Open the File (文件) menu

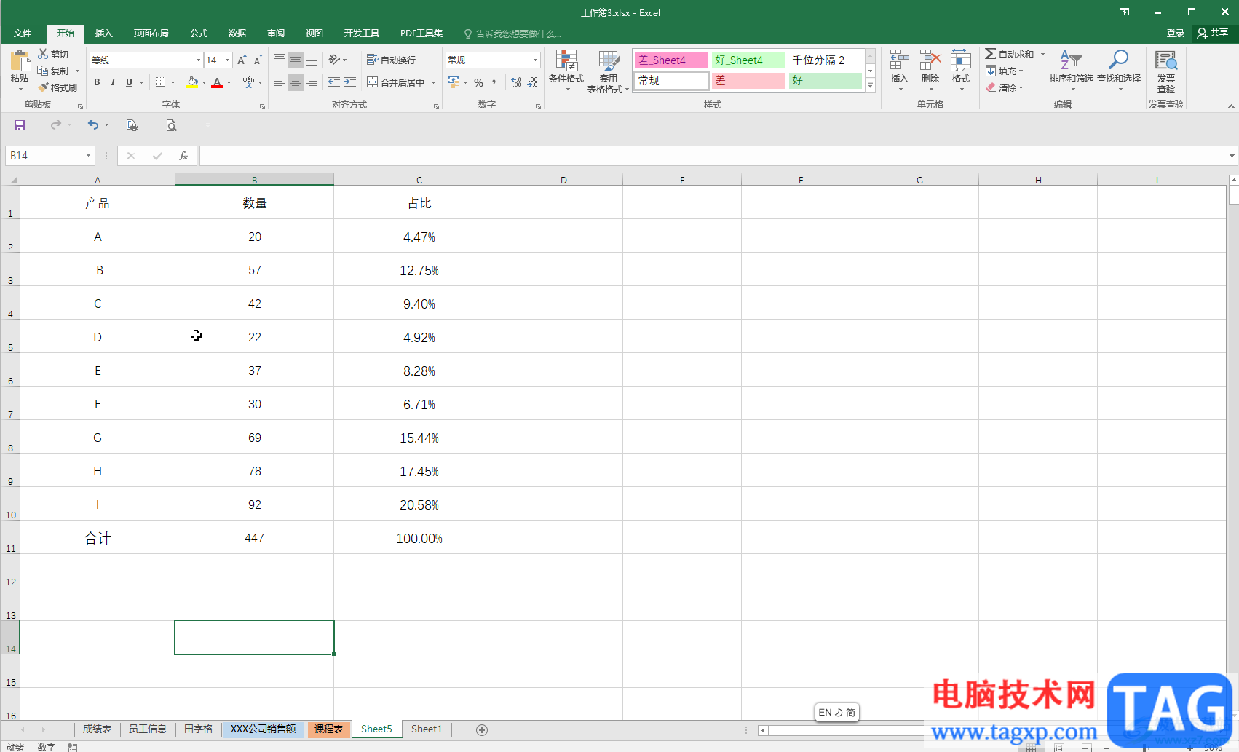point(23,33)
